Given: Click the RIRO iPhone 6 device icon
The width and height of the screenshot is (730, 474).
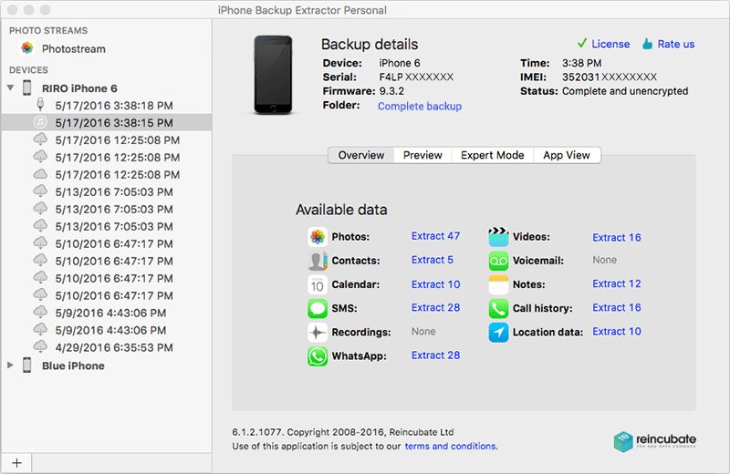Looking at the screenshot, I should tap(27, 88).
